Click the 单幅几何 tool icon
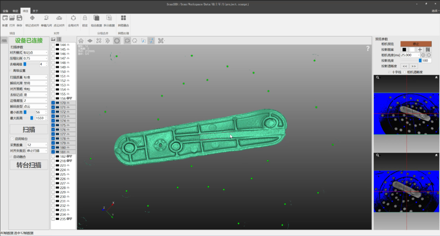This screenshot has height=236, width=440. [x=46, y=18]
